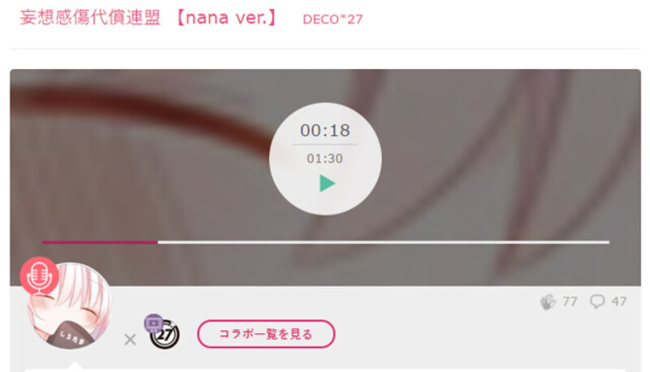Open the DECO*27 collaborator avatar with 27 logo
The width and height of the screenshot is (650, 372).
165,335
